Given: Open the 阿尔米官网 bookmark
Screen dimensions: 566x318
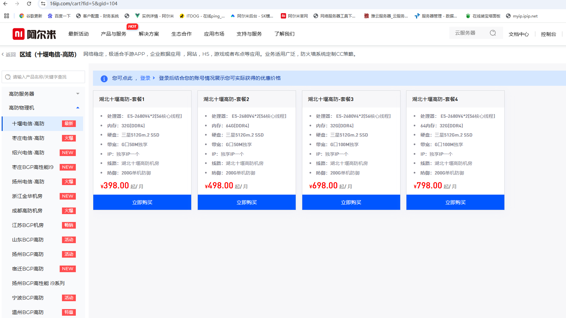Looking at the screenshot, I should [x=294, y=16].
